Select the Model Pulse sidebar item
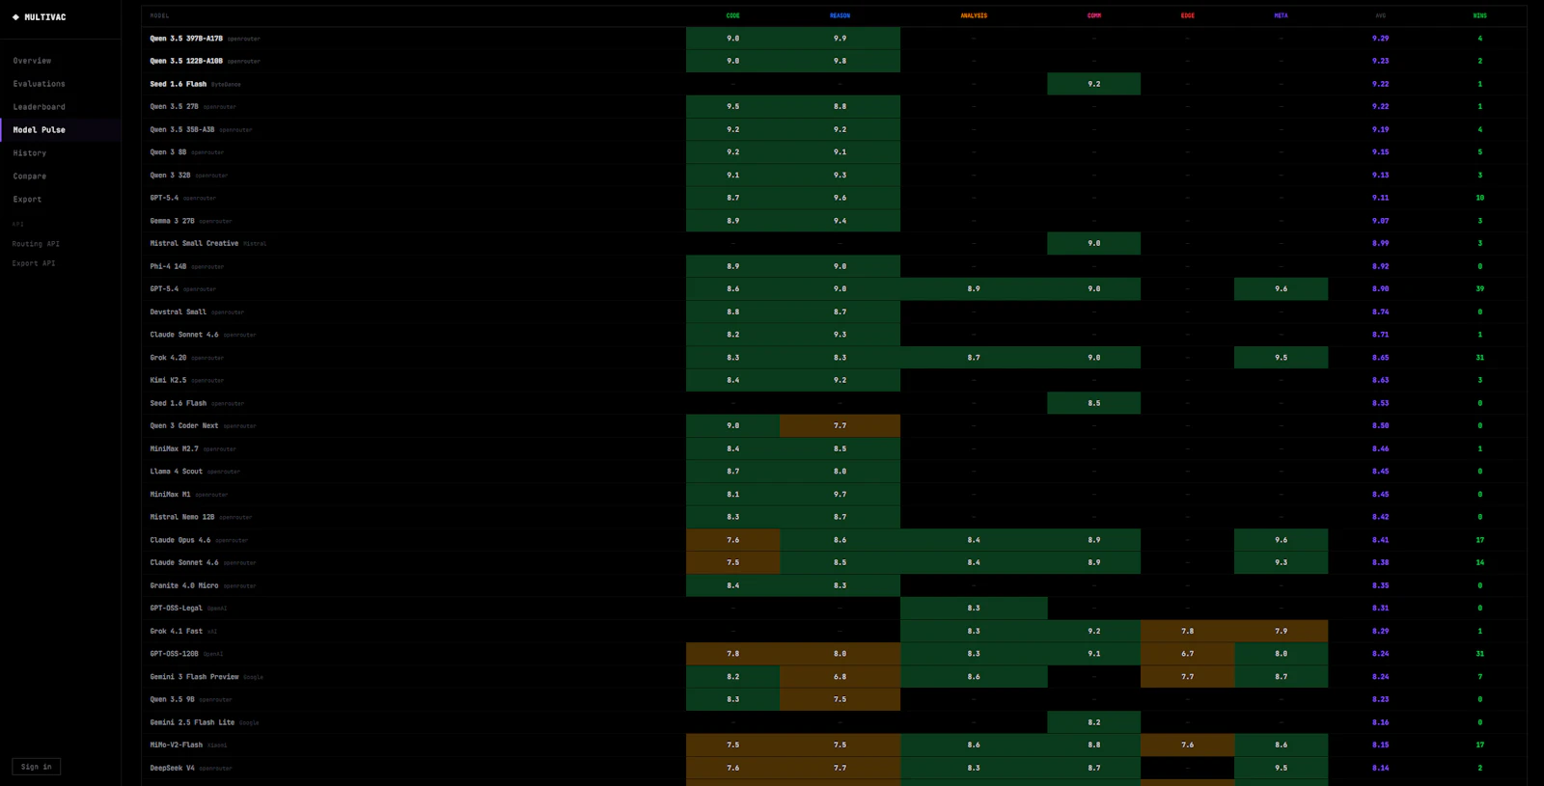This screenshot has width=1544, height=786. click(61, 130)
